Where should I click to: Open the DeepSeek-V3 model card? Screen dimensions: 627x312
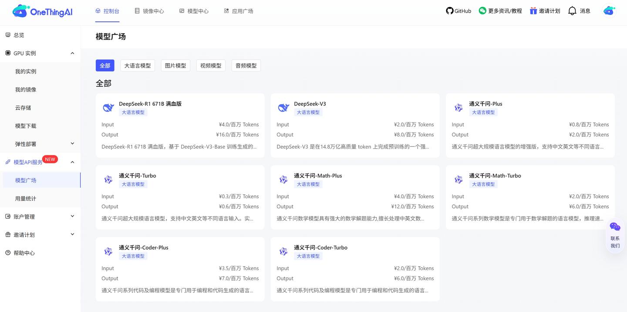pyautogui.click(x=355, y=125)
